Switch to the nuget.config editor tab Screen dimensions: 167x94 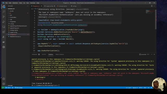coord(50,6)
